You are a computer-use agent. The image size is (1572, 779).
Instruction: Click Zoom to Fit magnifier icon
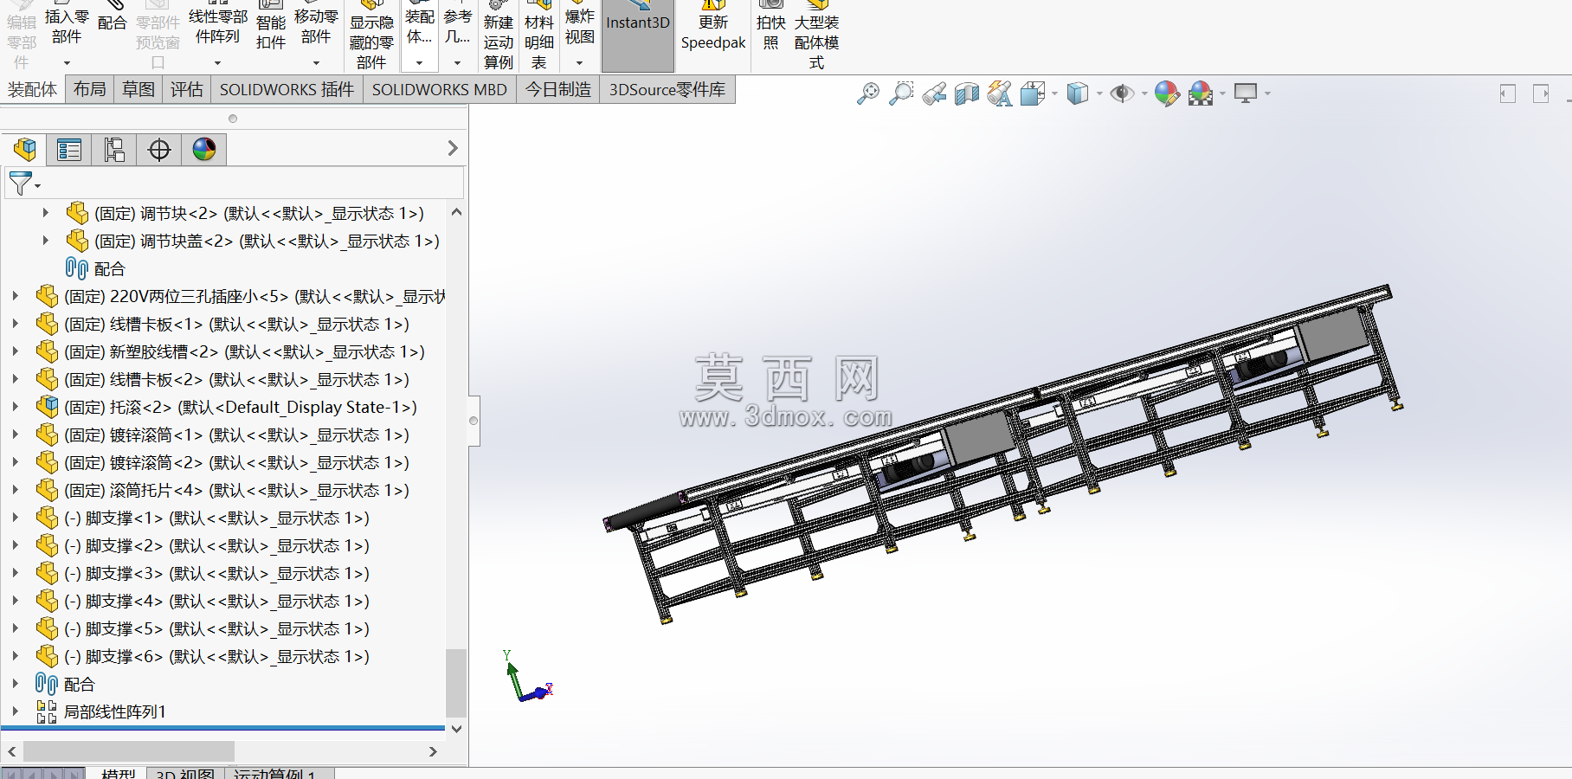pos(867,93)
